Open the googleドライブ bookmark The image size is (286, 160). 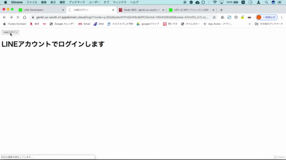148,24
